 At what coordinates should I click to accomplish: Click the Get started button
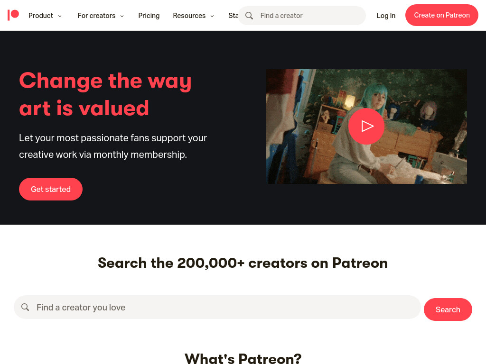tap(51, 189)
